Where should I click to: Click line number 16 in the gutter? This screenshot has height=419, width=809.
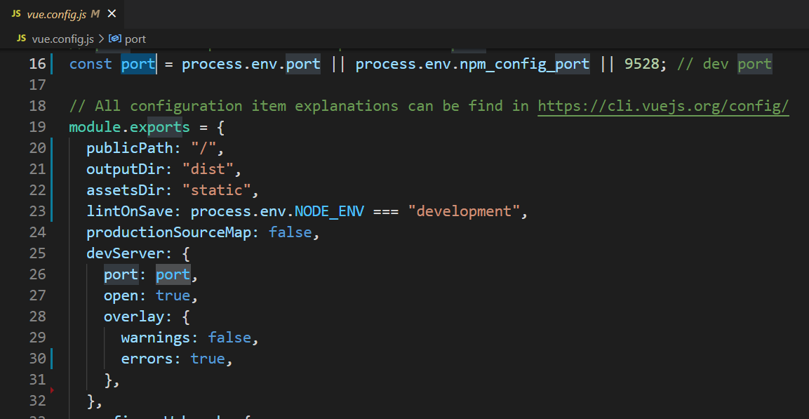click(x=37, y=64)
